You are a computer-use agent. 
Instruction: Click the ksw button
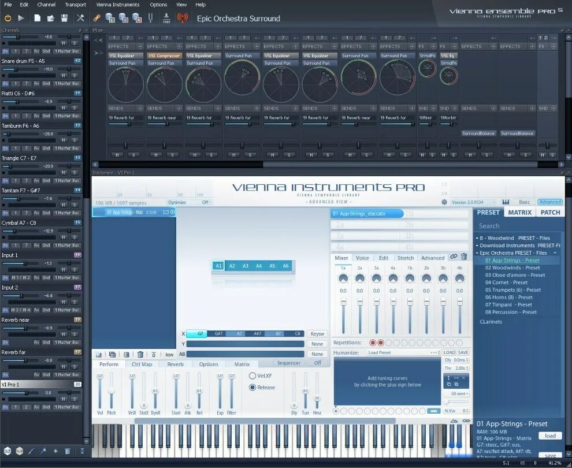[x=170, y=355]
